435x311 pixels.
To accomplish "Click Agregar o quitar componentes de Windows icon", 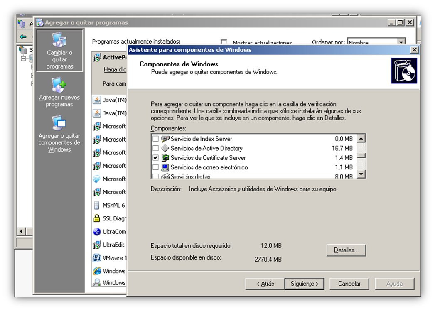I will click(x=59, y=123).
